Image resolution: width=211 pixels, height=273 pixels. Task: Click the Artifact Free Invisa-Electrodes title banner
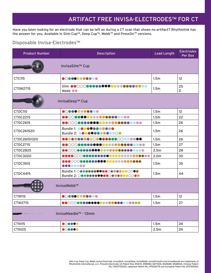[x=108, y=19]
